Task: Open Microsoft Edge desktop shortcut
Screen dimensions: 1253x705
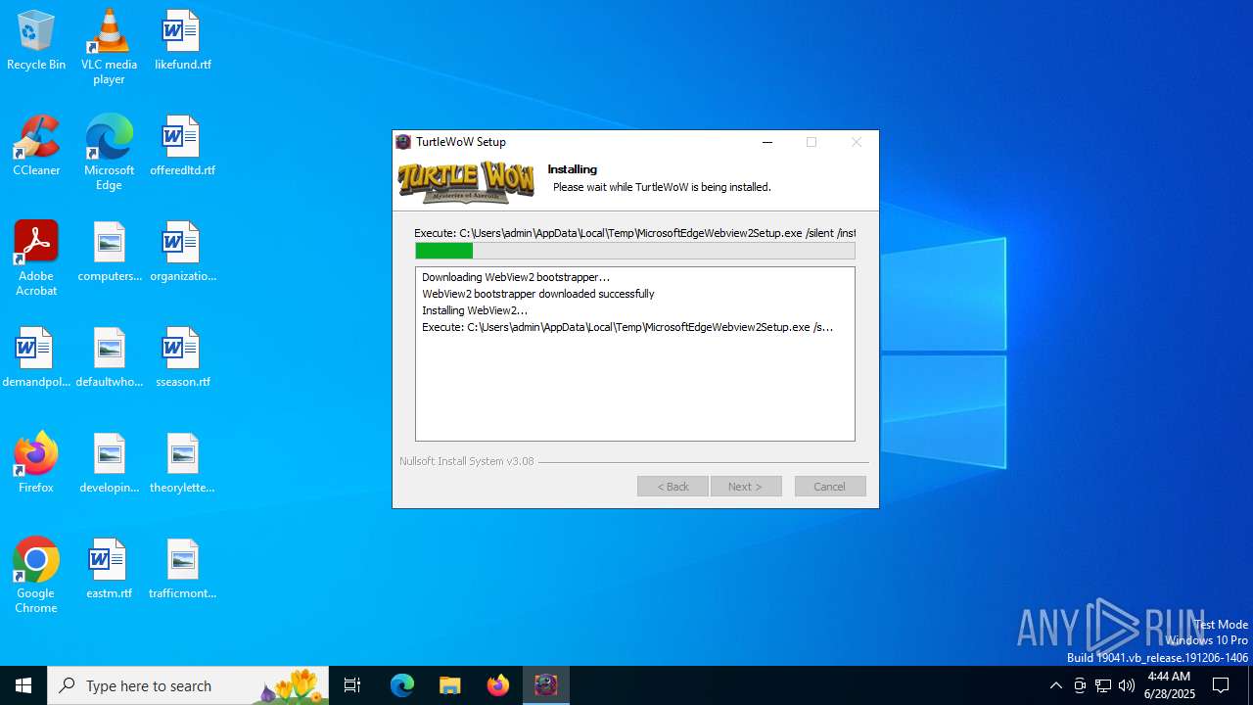Action: coord(109,153)
